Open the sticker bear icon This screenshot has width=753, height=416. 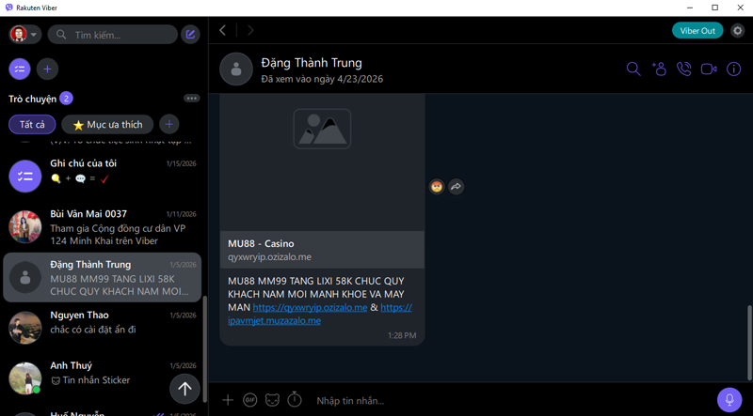(x=272, y=400)
